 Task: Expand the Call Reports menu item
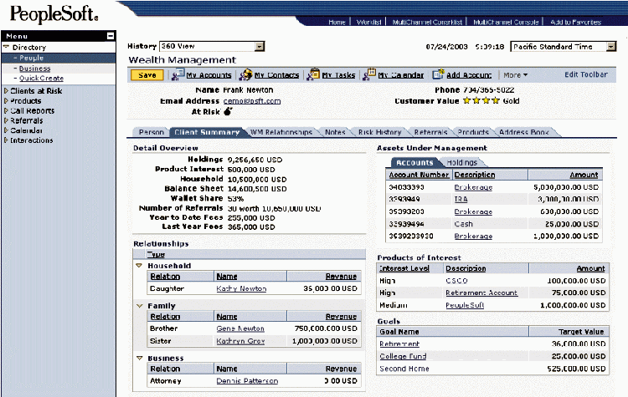(x=6, y=110)
